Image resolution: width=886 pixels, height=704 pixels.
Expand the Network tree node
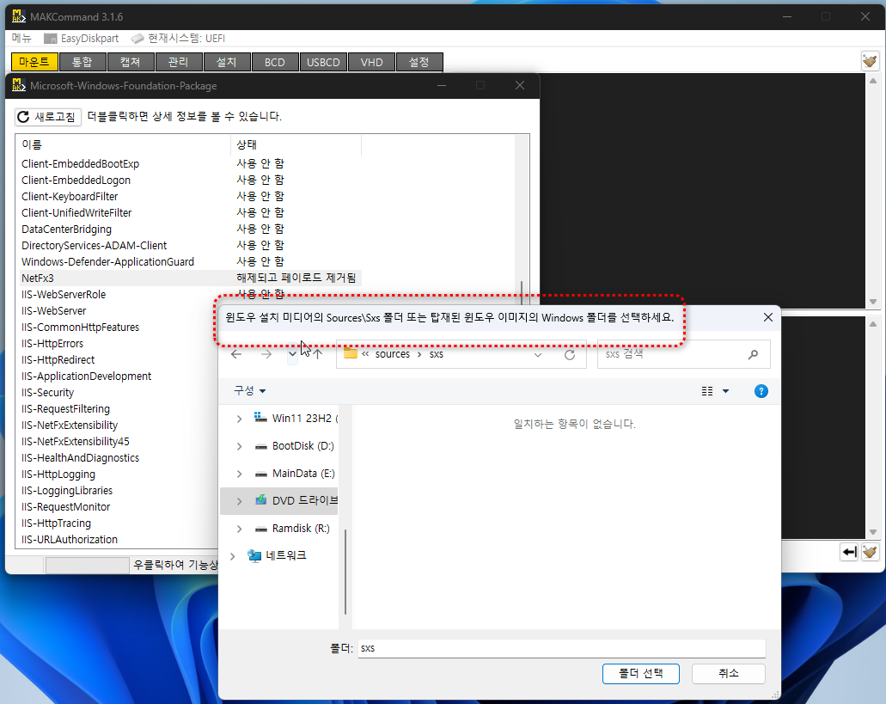point(232,556)
